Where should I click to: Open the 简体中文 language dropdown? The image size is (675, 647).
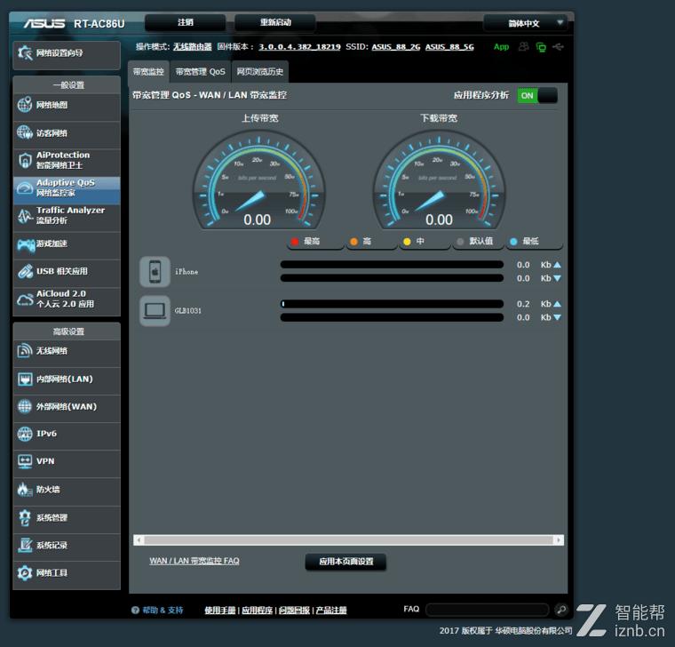click(x=526, y=23)
